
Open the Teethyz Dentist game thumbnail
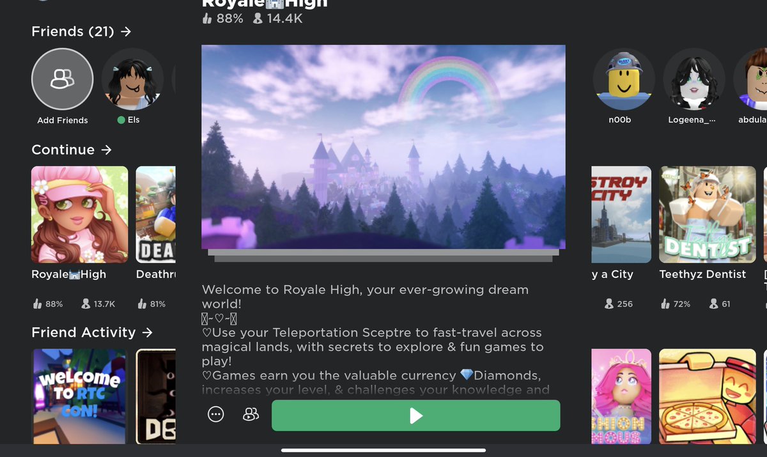pyautogui.click(x=708, y=215)
